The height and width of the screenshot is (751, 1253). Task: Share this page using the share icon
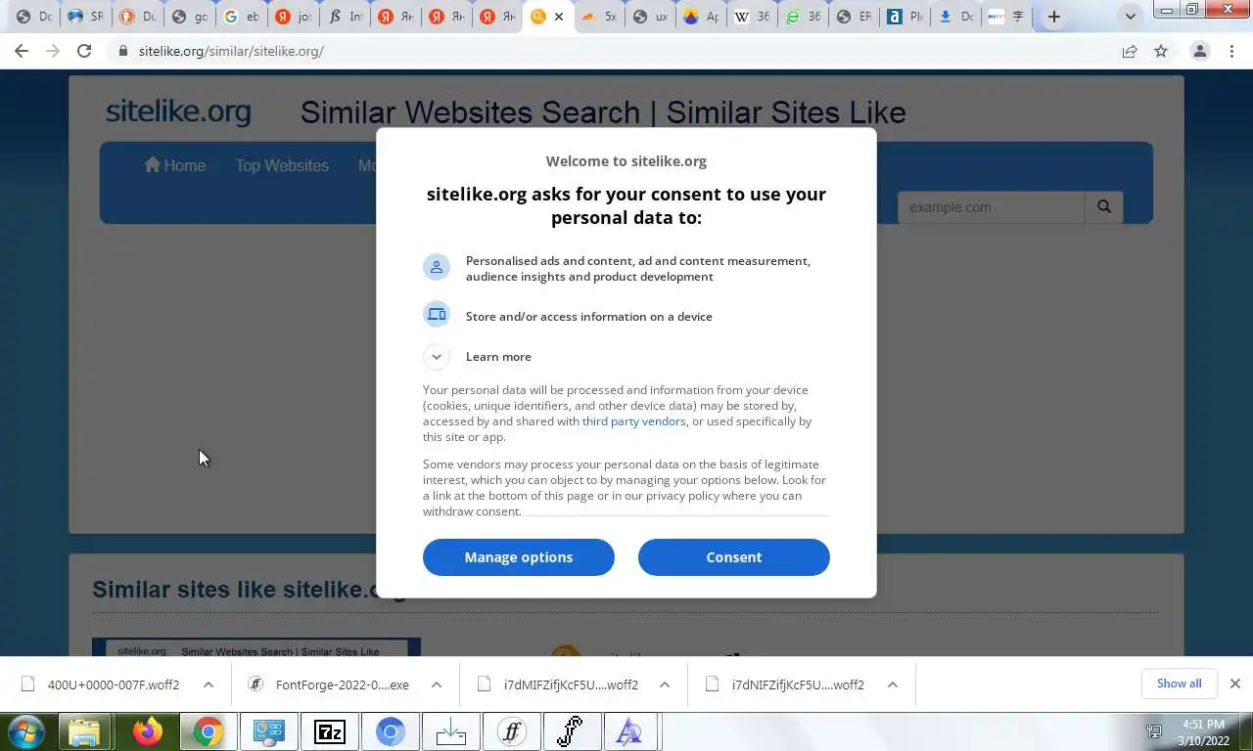[x=1130, y=51]
